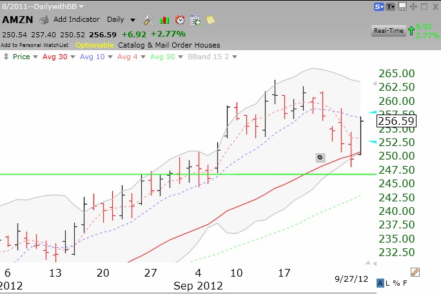Image resolution: width=441 pixels, height=294 pixels.
Task: Toggle the % percent scale button
Action: click(397, 283)
